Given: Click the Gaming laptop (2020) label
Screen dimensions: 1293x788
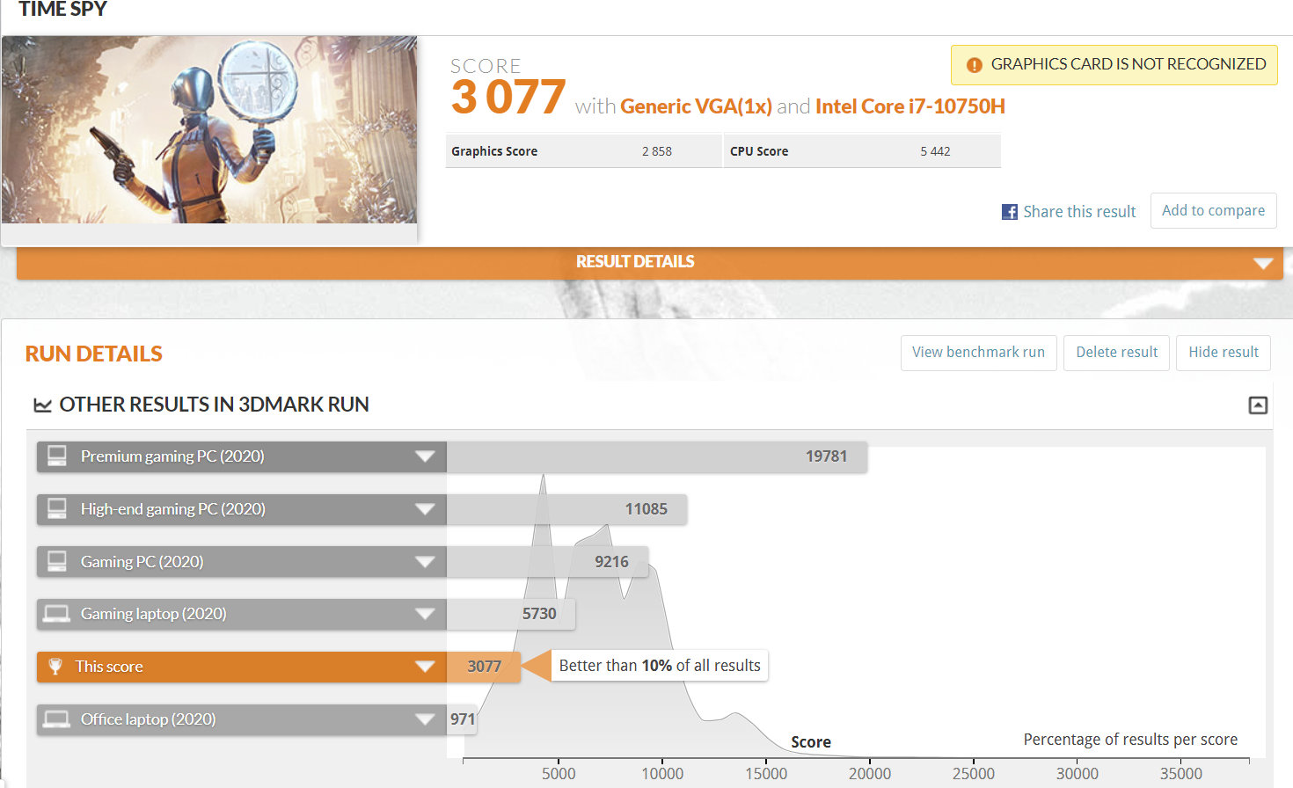Looking at the screenshot, I should click(154, 614).
